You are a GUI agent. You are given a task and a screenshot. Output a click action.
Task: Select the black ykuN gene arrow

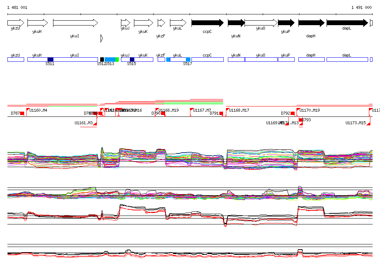[236, 23]
